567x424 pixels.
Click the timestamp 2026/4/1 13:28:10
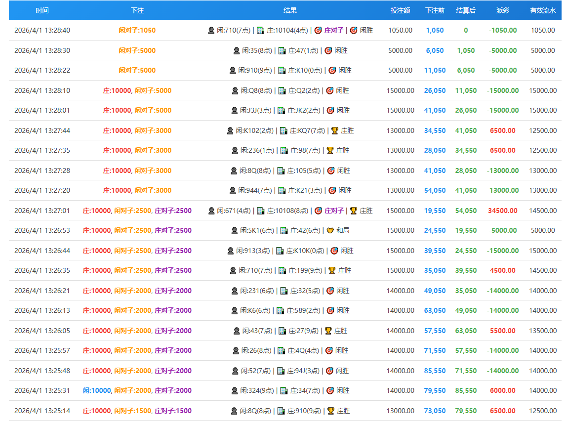point(42,90)
